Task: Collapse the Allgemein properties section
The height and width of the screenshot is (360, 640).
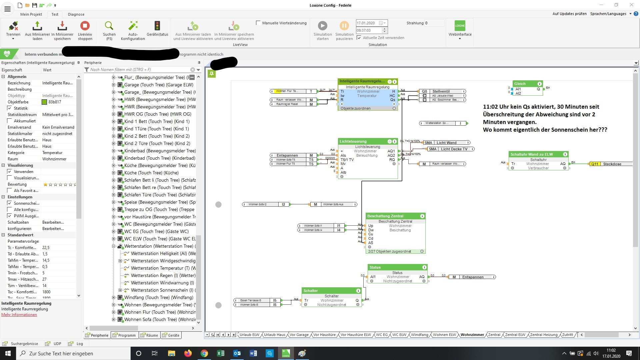Action: (3, 77)
